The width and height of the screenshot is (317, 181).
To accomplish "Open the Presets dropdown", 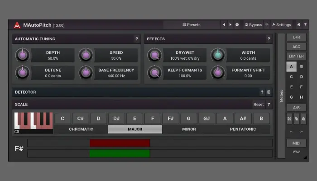I will coord(191,25).
